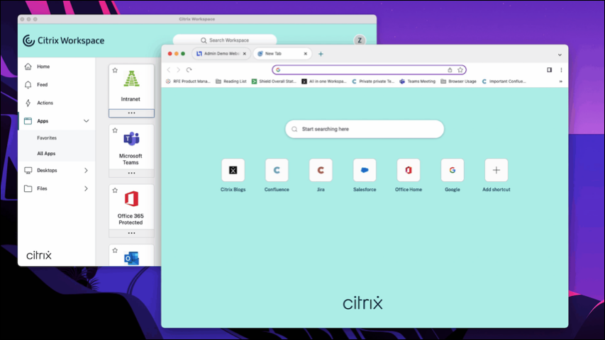Screen dimensions: 605x340
Task: Launch the Office 365 Protected app icon
Action: pos(132,199)
